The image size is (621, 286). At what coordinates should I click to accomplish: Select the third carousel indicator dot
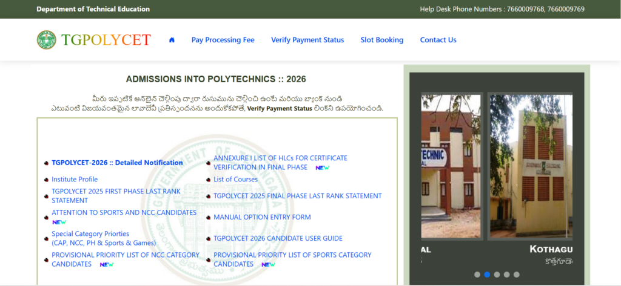click(497, 275)
